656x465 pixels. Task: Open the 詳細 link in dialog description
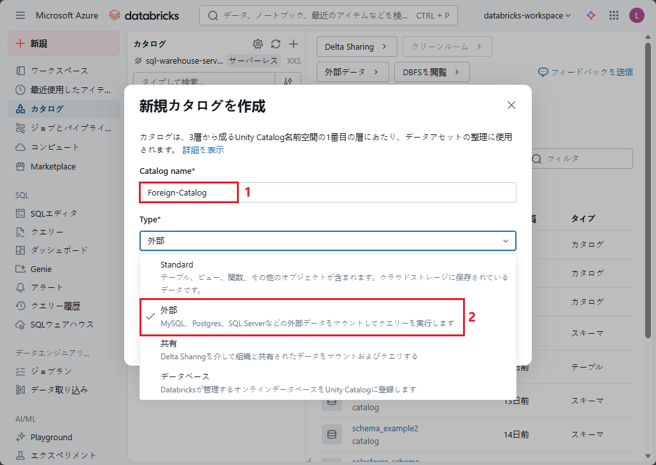[191, 150]
